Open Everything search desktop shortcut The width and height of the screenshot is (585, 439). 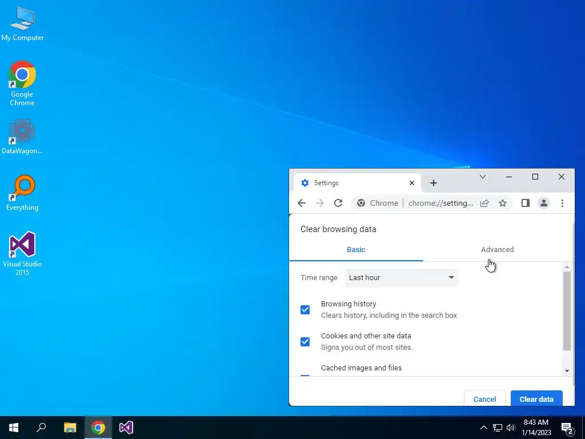22,193
